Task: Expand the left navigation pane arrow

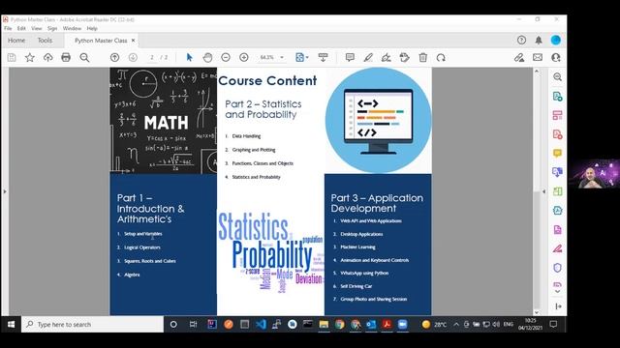Action: point(5,191)
